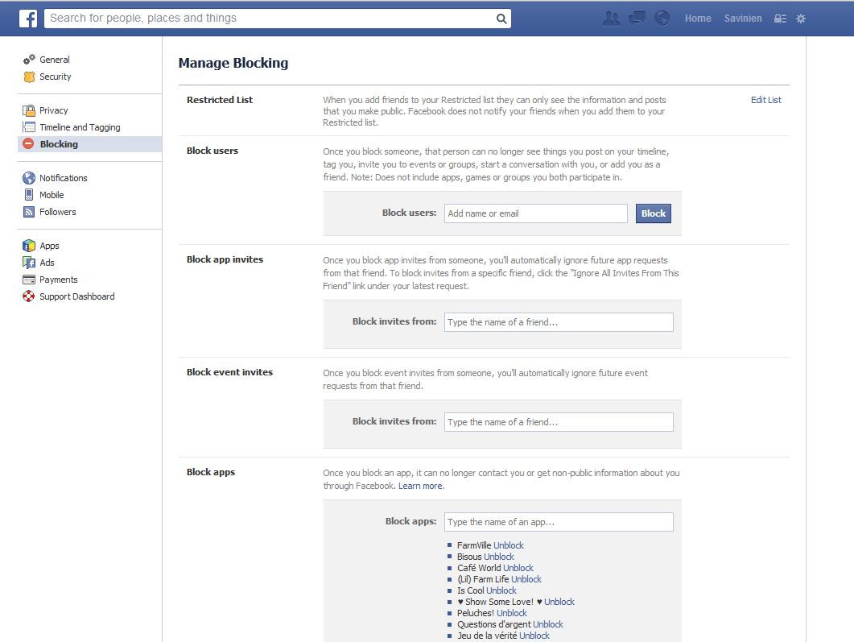Open Mobile settings
The width and height of the screenshot is (854, 642).
[x=52, y=195]
